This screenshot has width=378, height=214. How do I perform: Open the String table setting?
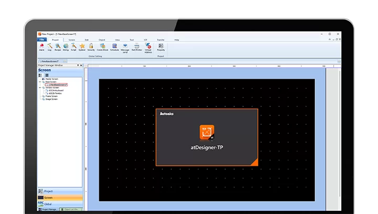pos(66,47)
